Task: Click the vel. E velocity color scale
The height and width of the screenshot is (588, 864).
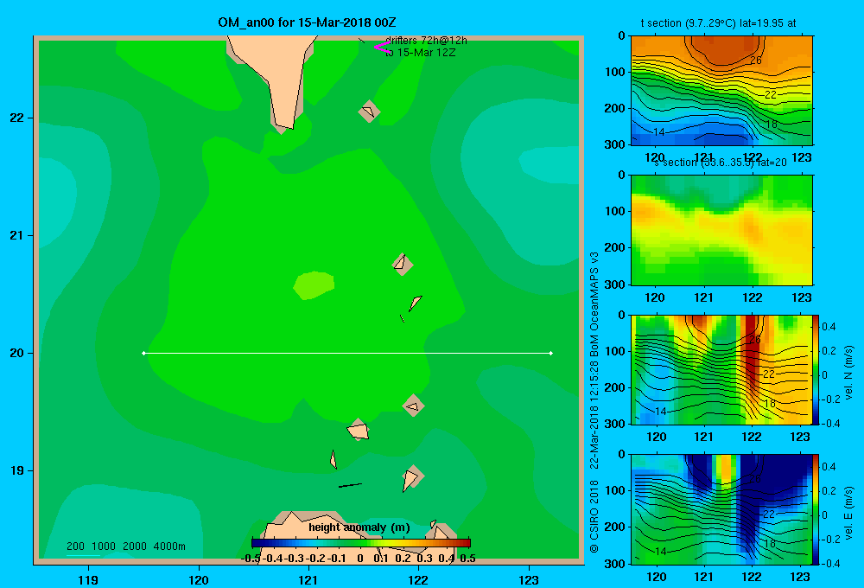Action: pos(816,509)
